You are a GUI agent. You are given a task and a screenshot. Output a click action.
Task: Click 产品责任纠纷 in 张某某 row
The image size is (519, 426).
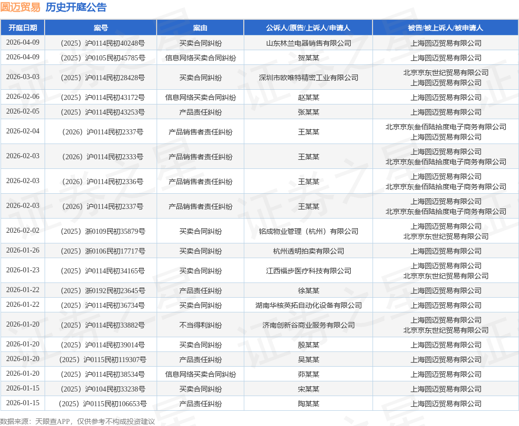click(x=200, y=112)
